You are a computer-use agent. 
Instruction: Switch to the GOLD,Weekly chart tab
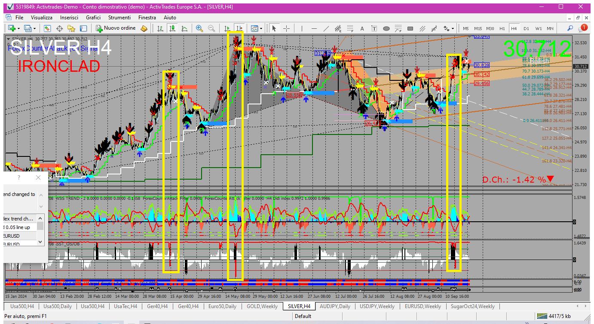tap(262, 306)
